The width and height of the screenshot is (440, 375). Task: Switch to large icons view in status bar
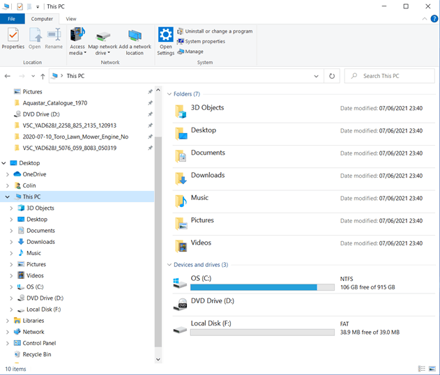point(432,369)
